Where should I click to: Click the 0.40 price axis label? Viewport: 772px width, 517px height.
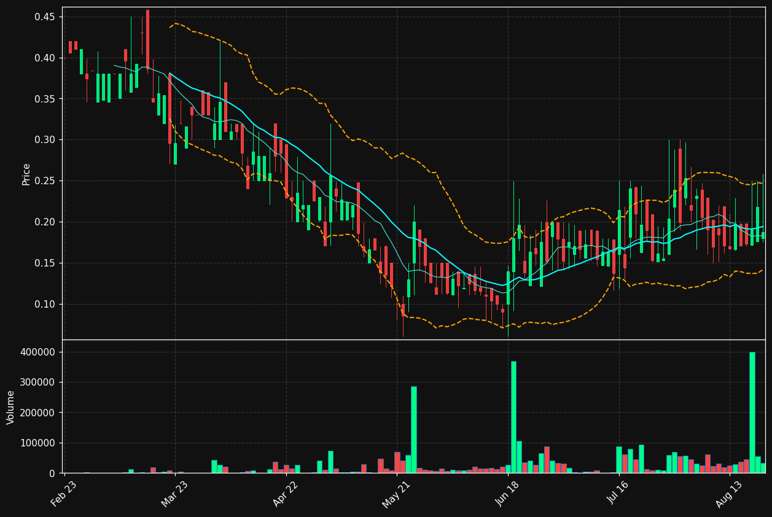pos(44,58)
